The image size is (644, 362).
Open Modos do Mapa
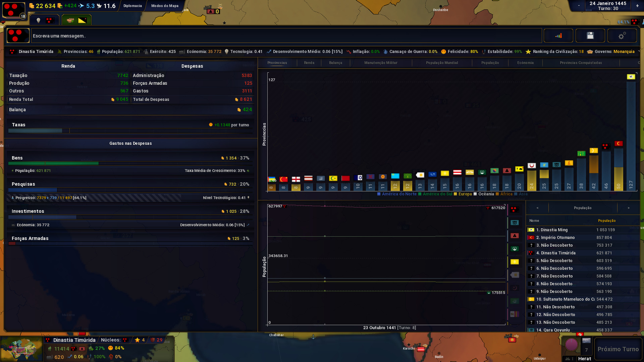pos(165,6)
